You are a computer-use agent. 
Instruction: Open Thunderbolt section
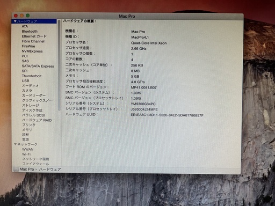click(x=32, y=76)
